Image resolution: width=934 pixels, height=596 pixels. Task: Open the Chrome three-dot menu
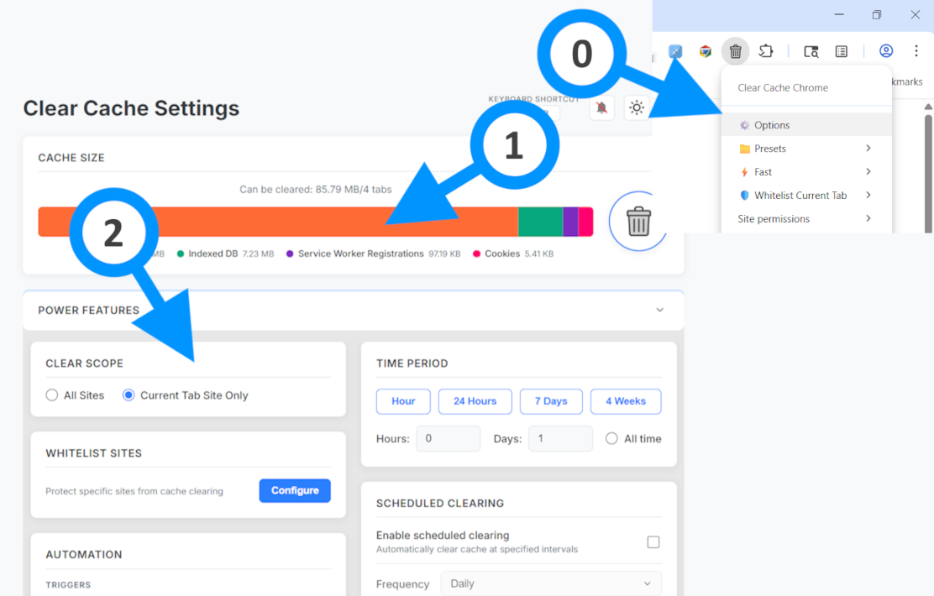point(916,51)
